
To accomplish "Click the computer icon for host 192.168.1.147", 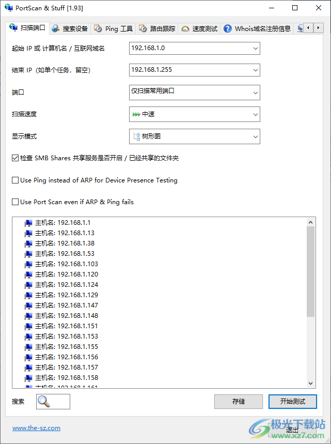I will click(28, 305).
